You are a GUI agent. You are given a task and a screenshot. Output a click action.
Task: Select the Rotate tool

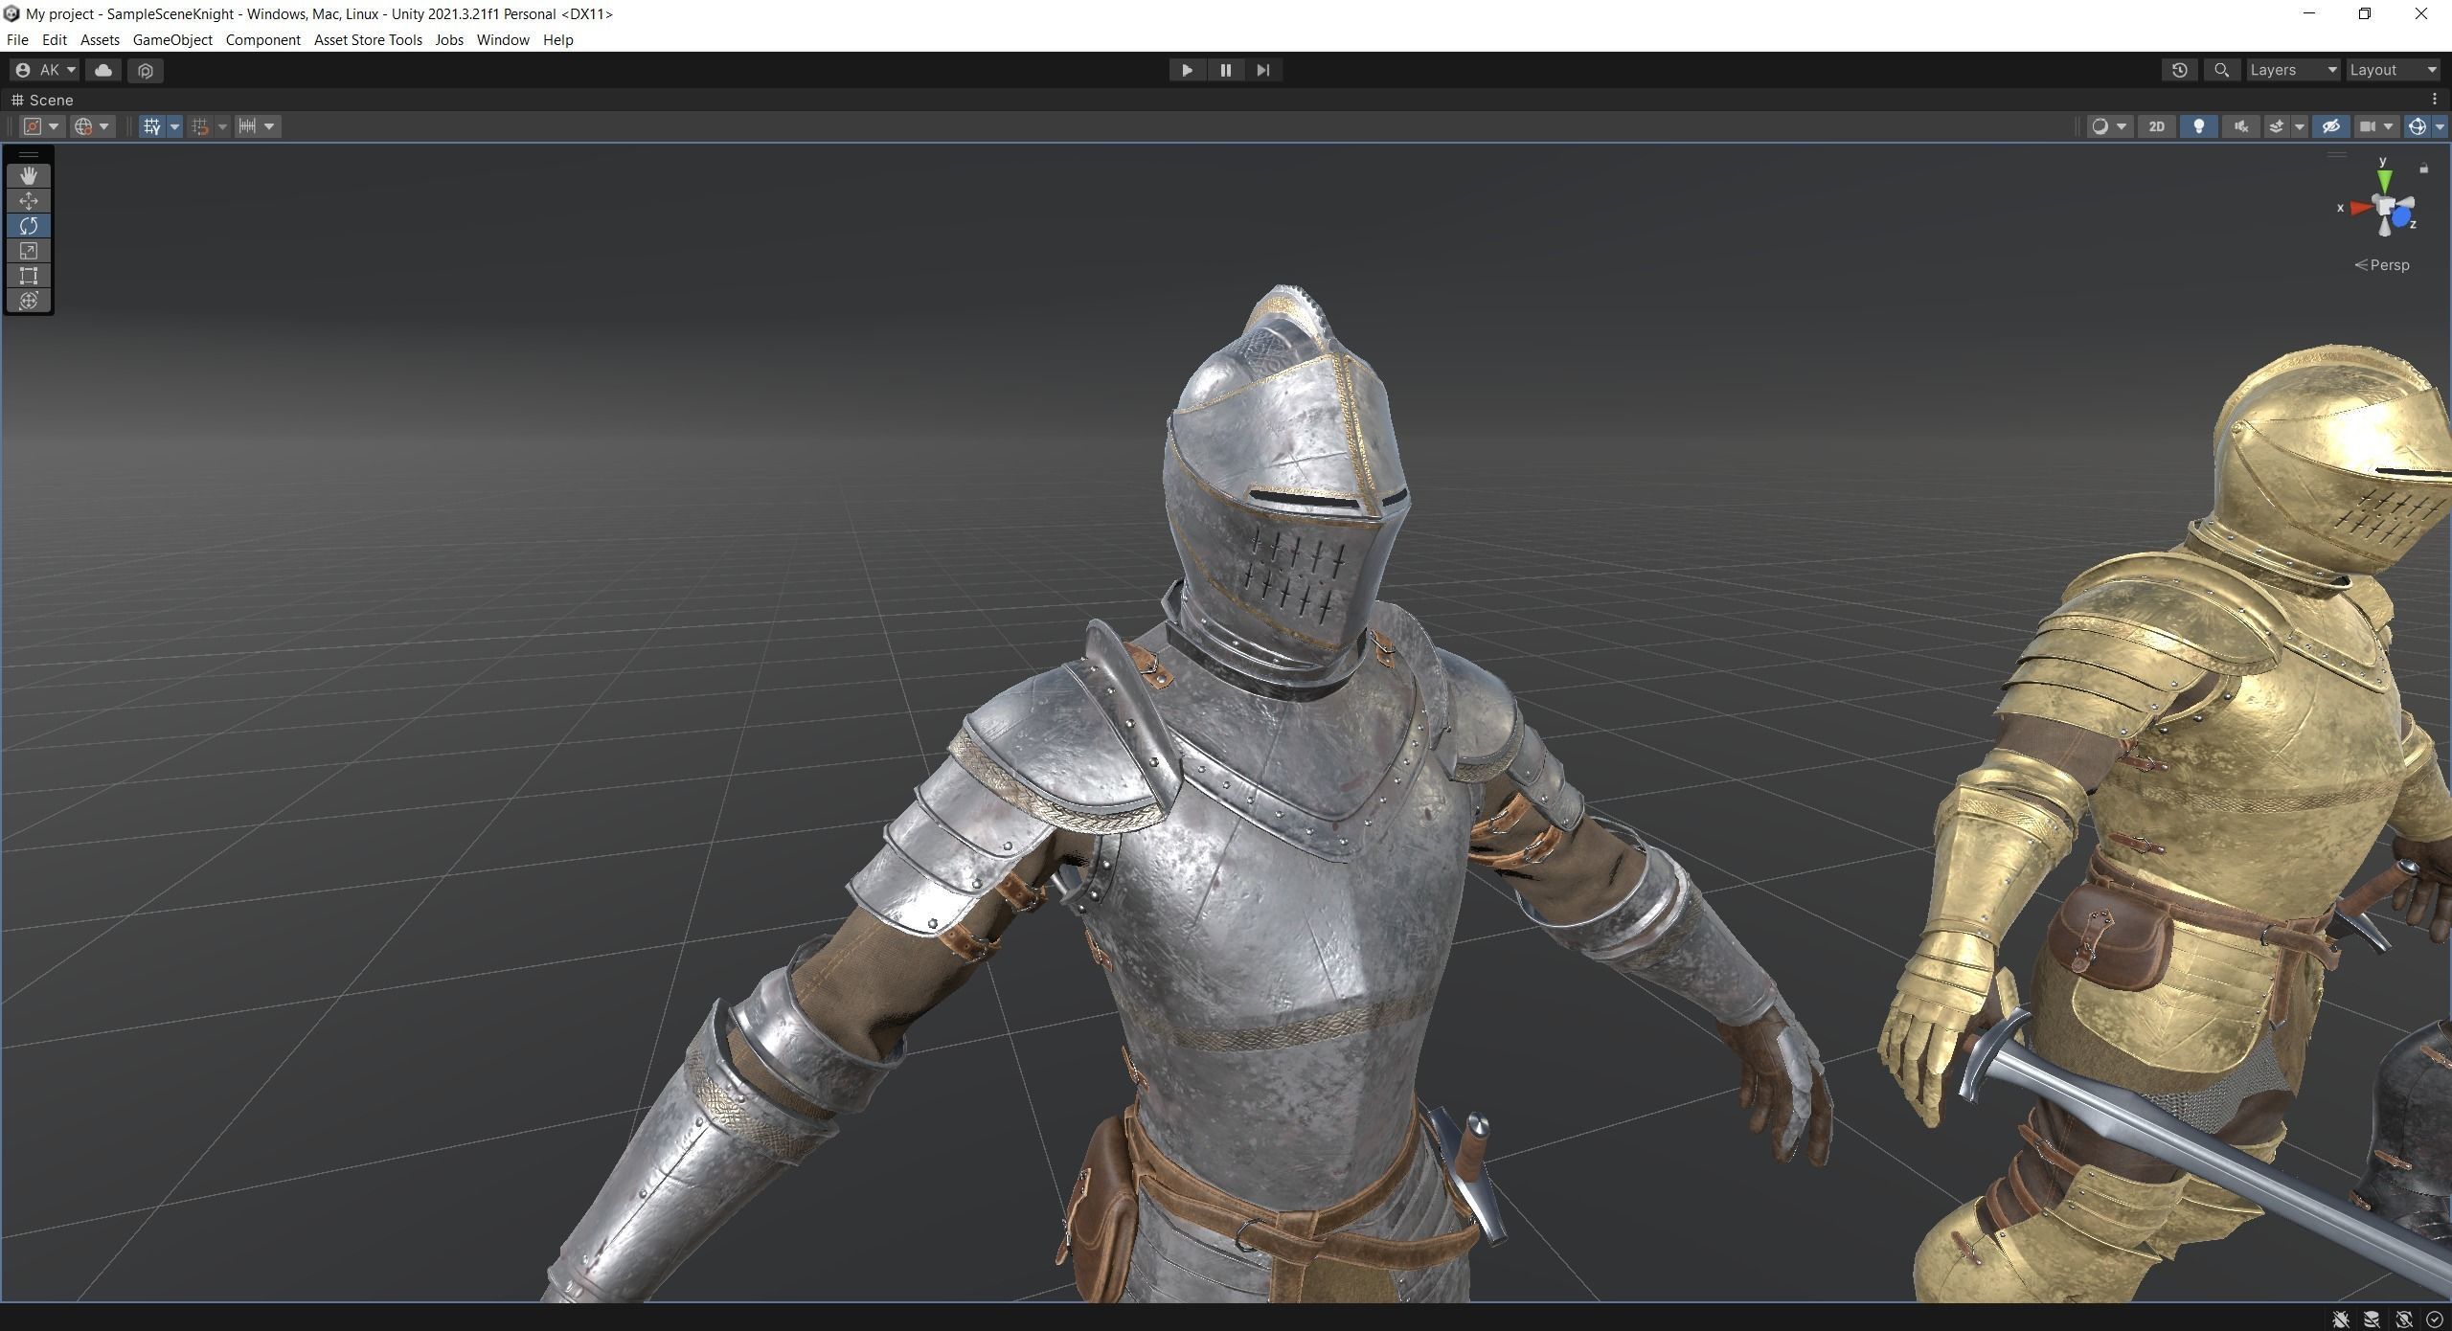(29, 225)
